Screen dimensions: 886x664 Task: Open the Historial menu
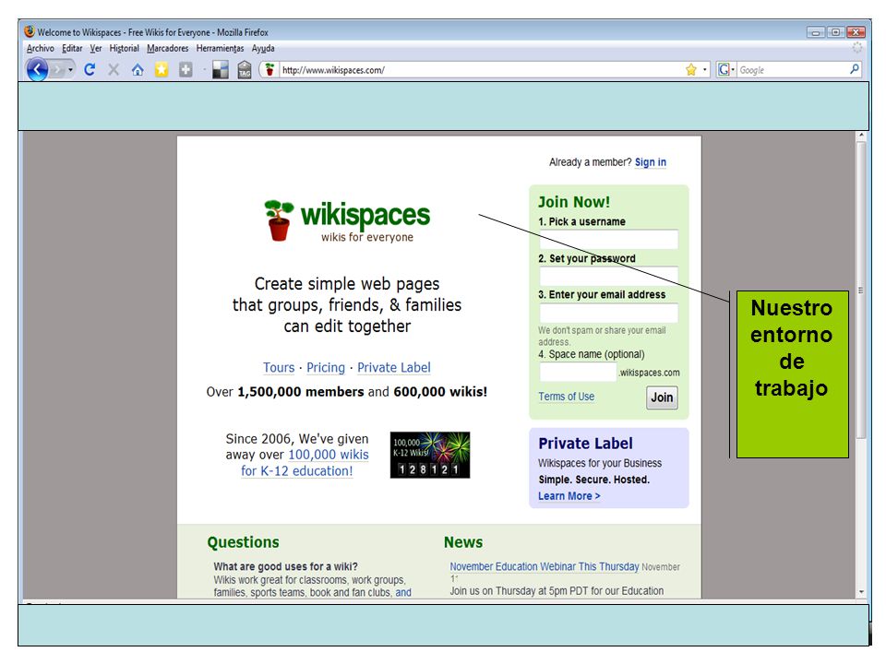(125, 49)
